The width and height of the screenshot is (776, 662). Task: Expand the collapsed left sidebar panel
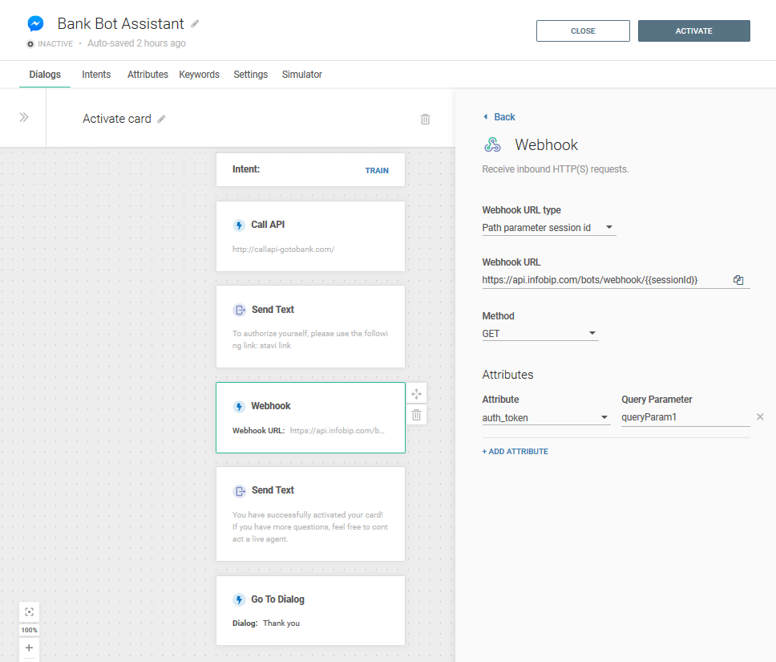pos(24,118)
